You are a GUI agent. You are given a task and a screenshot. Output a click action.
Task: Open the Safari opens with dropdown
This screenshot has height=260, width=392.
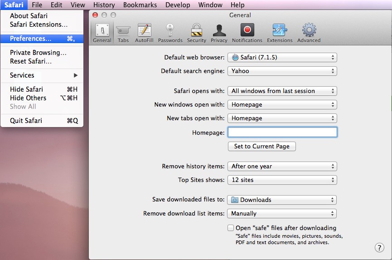(x=282, y=91)
